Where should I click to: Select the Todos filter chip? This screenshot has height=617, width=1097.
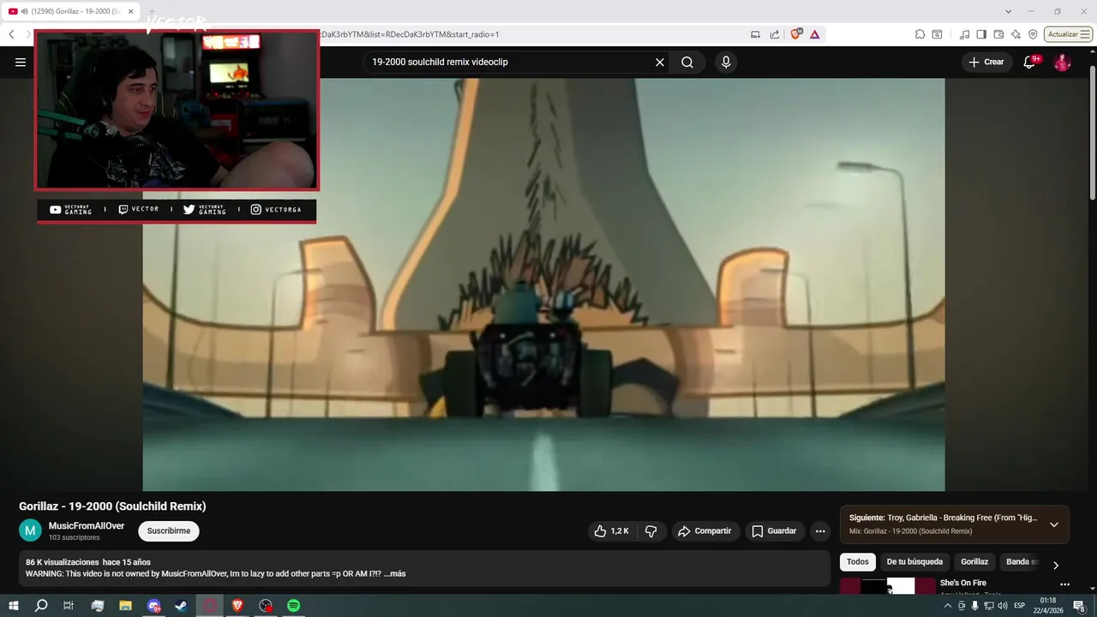858,562
